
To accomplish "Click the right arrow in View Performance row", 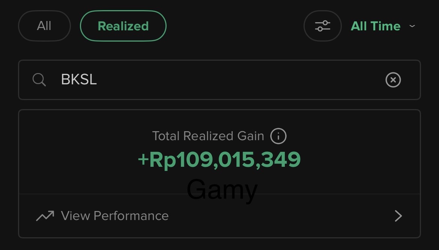I will tap(398, 216).
